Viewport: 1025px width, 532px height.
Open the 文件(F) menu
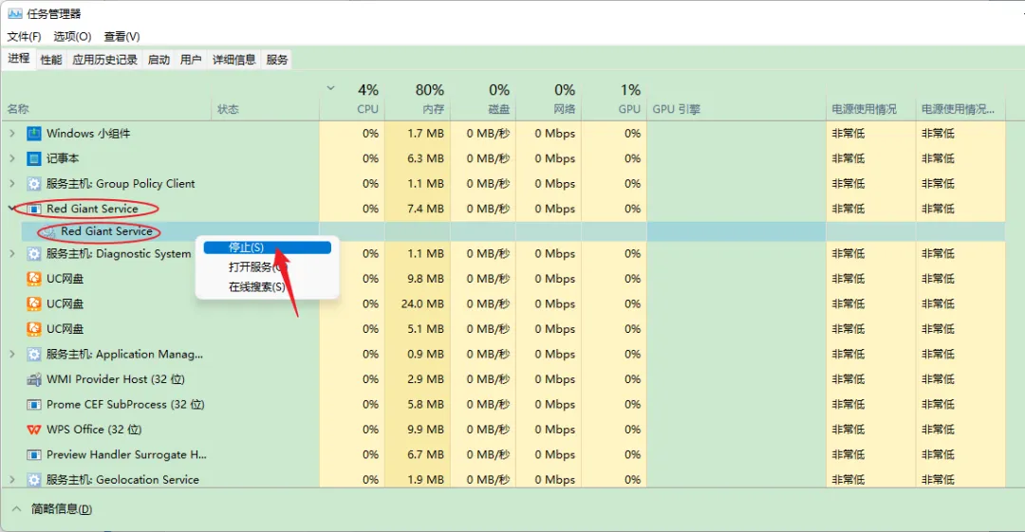pyautogui.click(x=24, y=37)
